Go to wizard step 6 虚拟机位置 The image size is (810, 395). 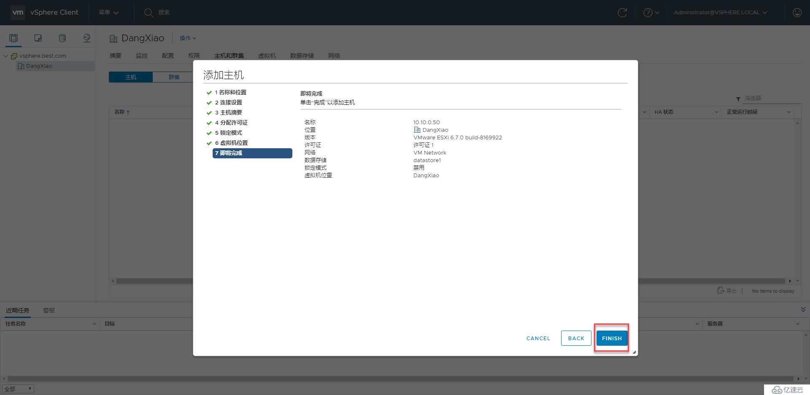(231, 143)
